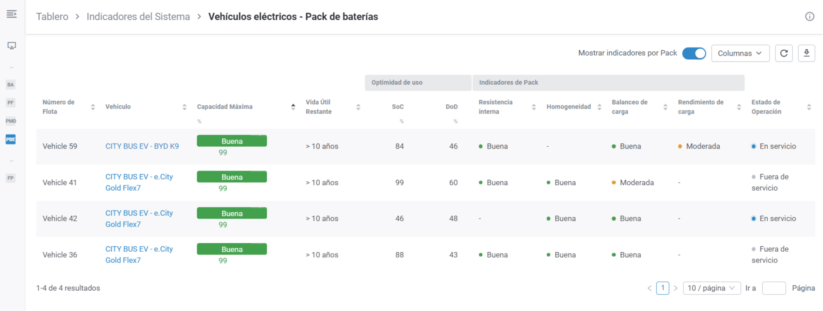
Task: Click the Ir a page input field
Action: [774, 288]
